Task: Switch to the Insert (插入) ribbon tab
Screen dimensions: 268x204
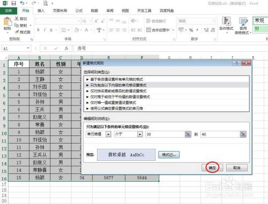Action: pos(41,11)
